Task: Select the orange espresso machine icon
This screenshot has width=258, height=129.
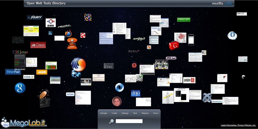Action: coord(72,43)
